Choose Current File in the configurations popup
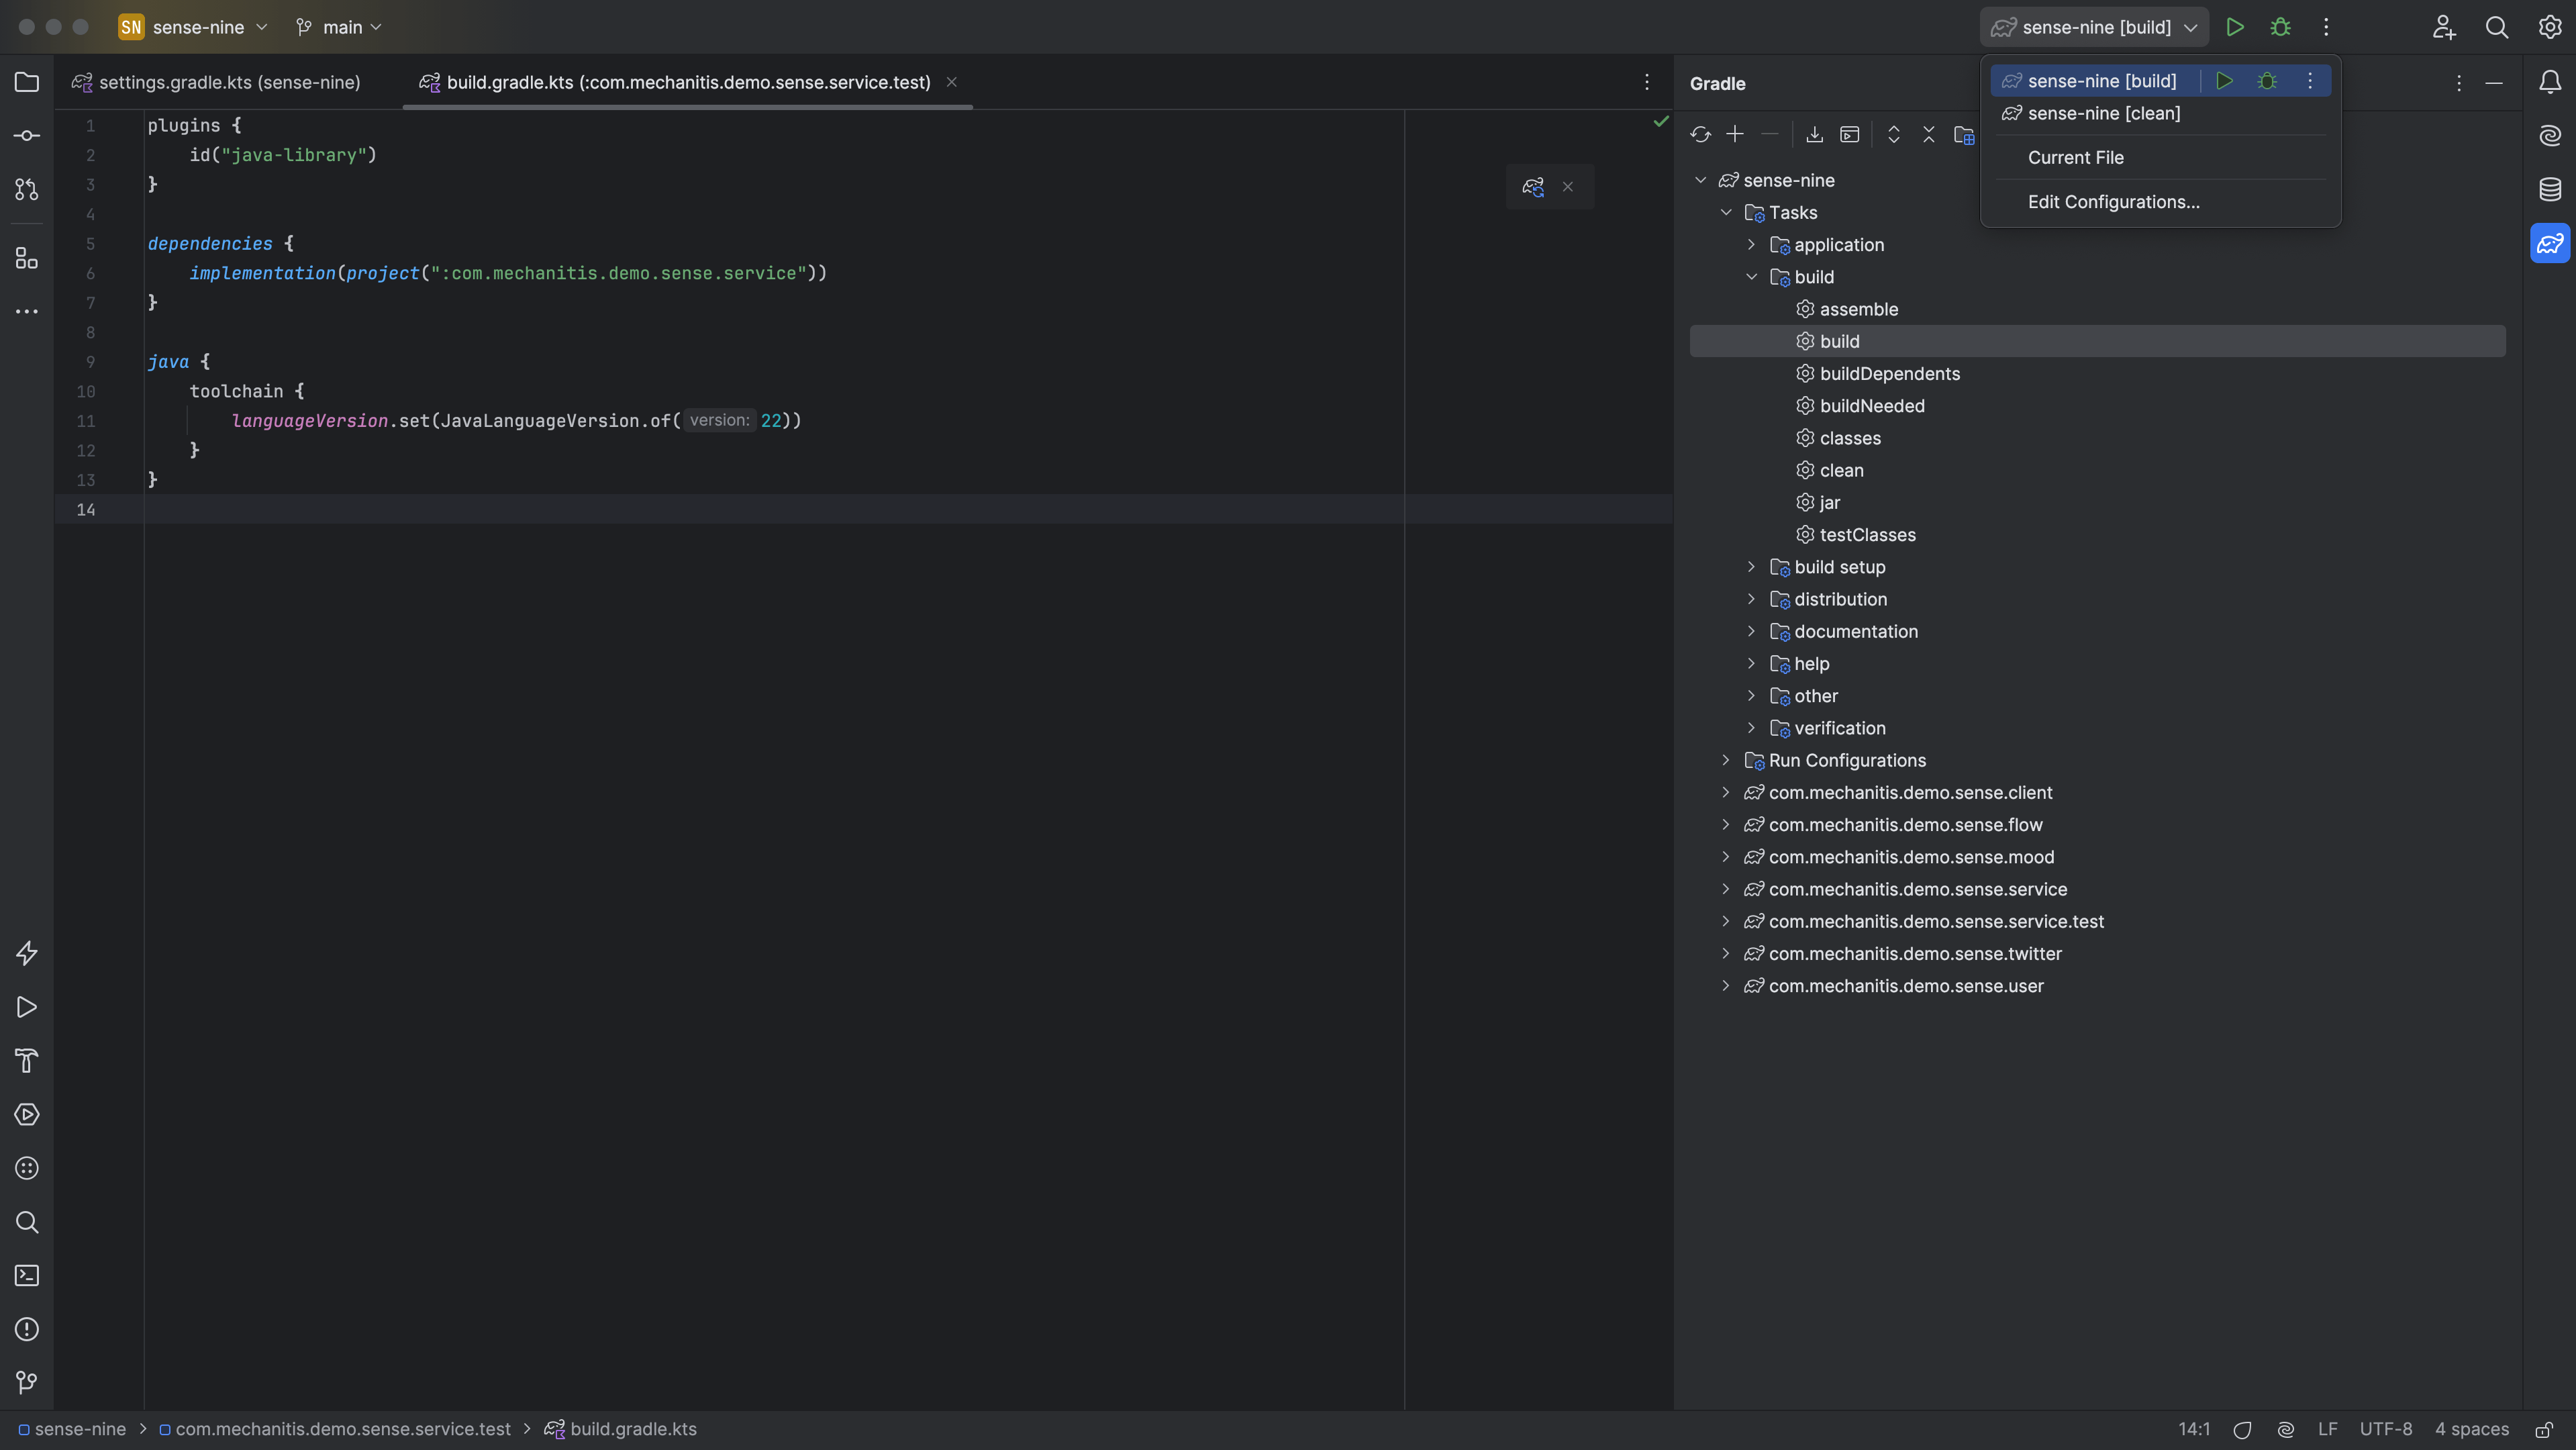The height and width of the screenshot is (1450, 2576). coord(2077,157)
